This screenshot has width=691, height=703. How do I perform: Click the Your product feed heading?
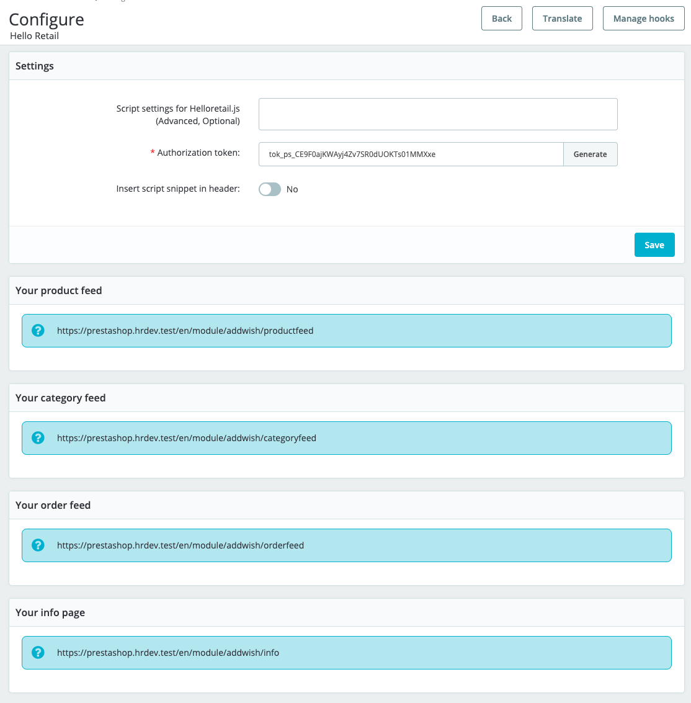tap(58, 290)
